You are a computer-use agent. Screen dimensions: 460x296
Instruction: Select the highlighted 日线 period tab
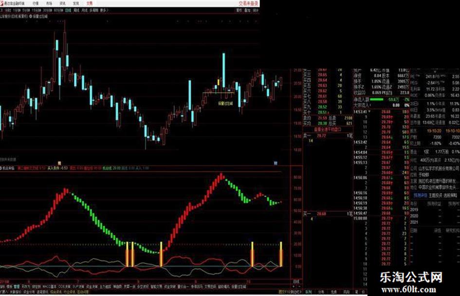(68, 10)
